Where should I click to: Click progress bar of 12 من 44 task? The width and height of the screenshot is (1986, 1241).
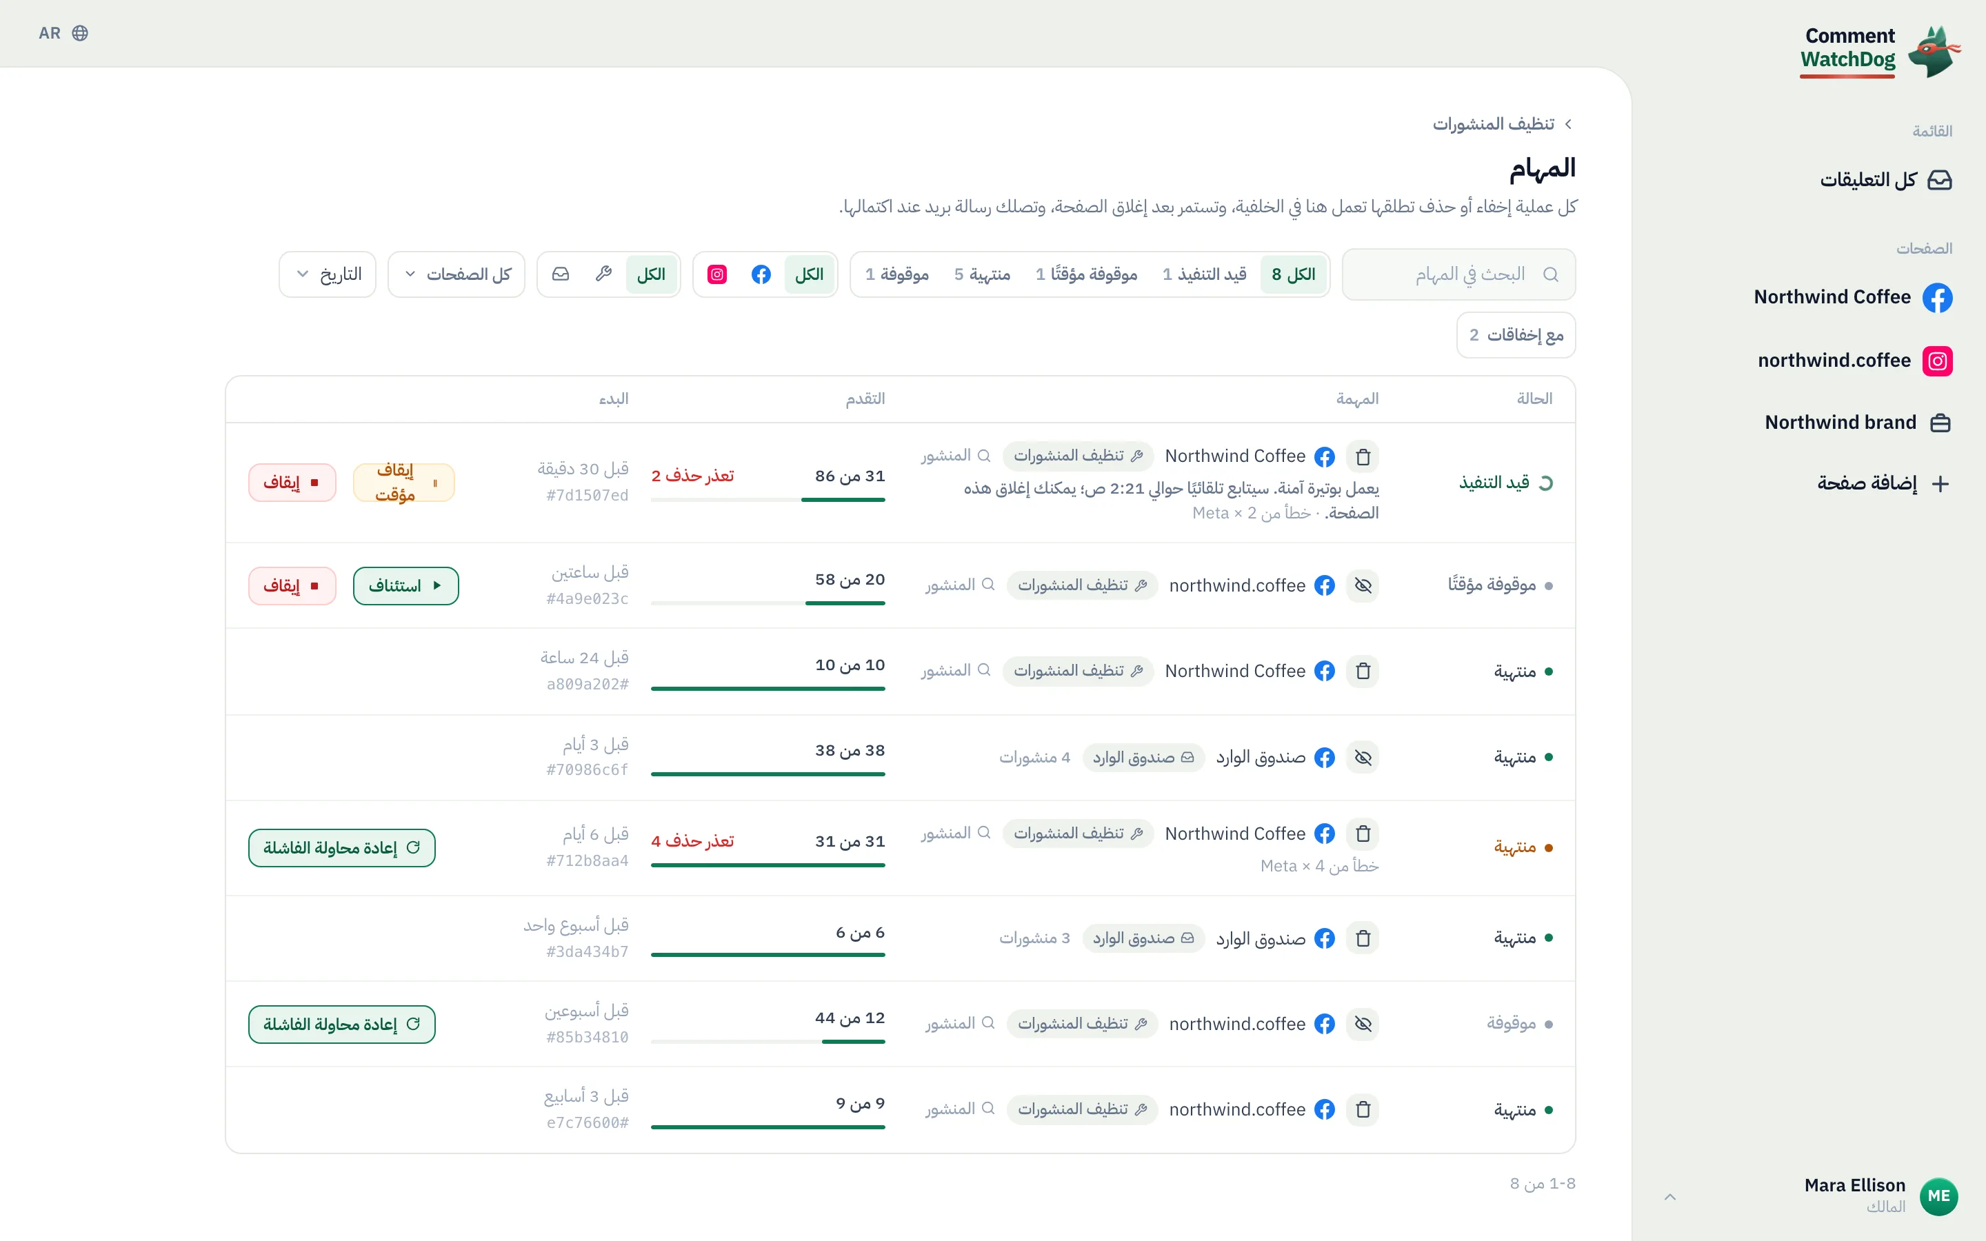click(x=768, y=1042)
